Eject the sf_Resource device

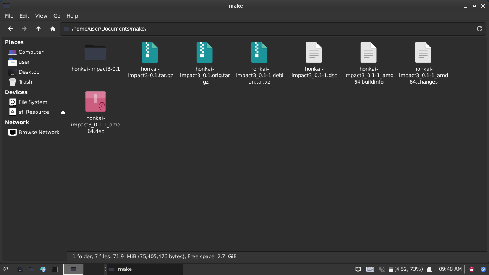tap(63, 112)
